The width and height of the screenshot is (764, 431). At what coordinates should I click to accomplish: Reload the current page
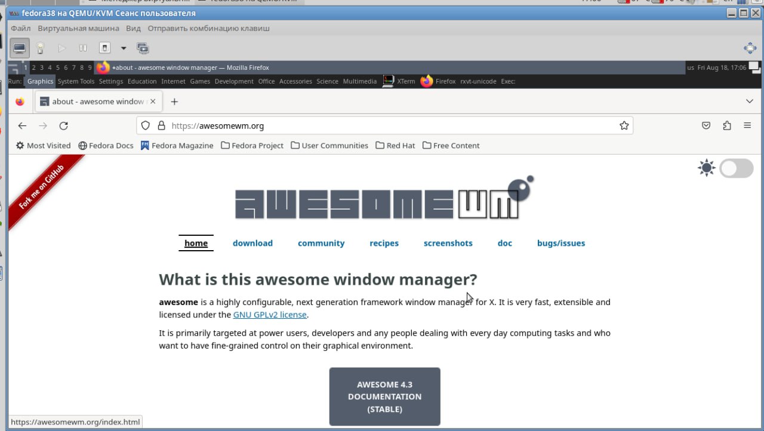point(64,125)
